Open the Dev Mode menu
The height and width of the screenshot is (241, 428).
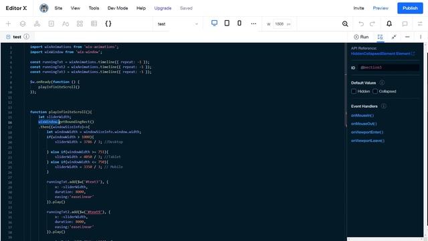(118, 8)
